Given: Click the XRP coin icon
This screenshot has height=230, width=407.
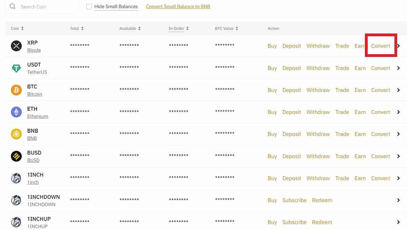Looking at the screenshot, I should [16, 46].
